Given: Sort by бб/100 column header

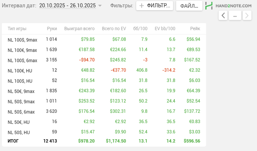Looking at the screenshot, I should [x=140, y=29].
